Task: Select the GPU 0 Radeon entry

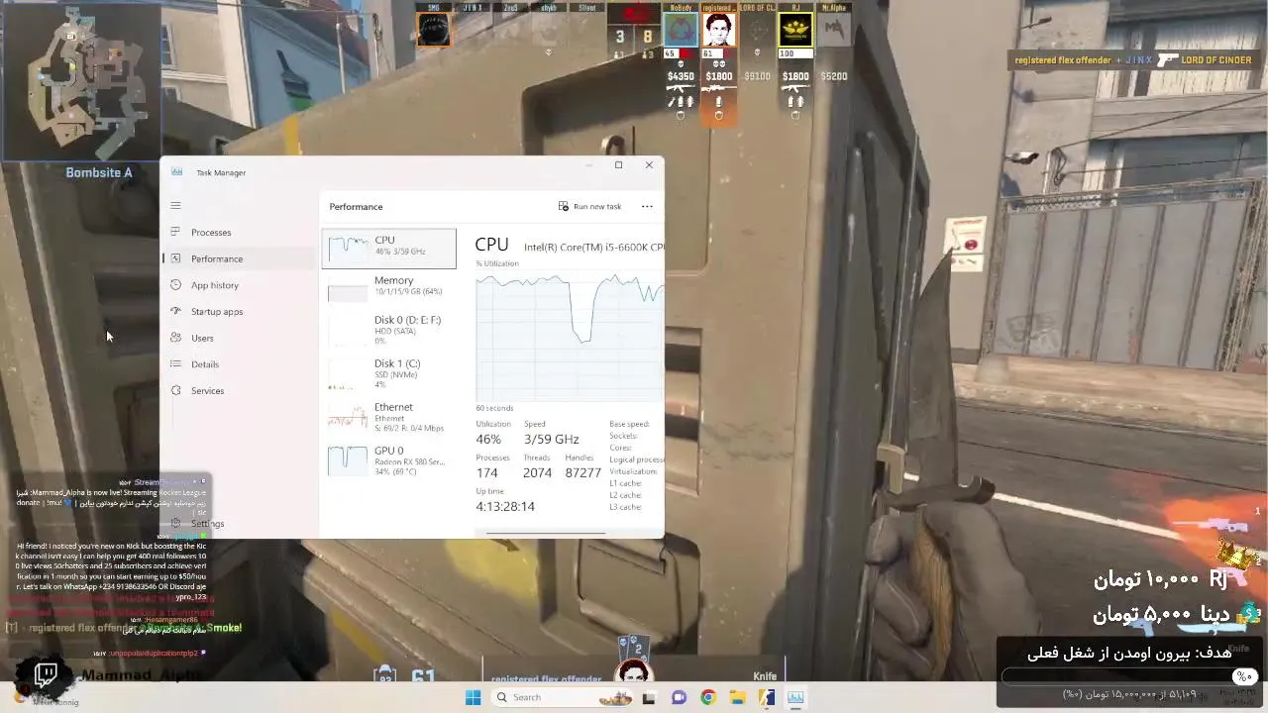Action: 389,459
